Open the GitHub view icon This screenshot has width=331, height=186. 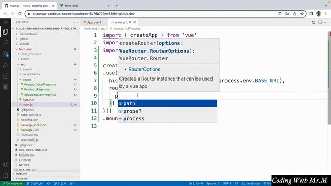[6, 87]
